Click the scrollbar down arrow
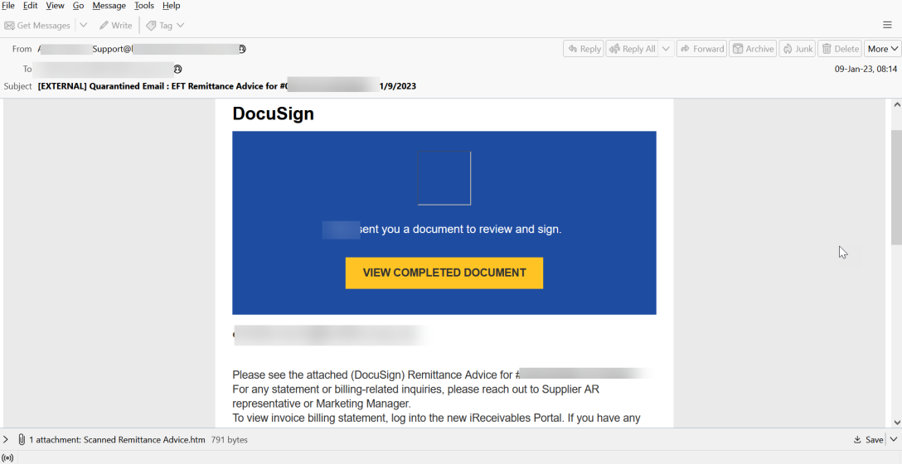902x464 pixels. (x=896, y=422)
